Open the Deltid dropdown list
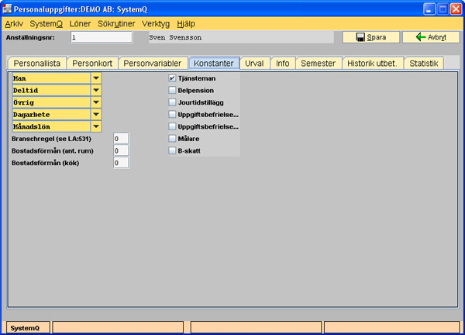The image size is (465, 335). pyautogui.click(x=96, y=90)
